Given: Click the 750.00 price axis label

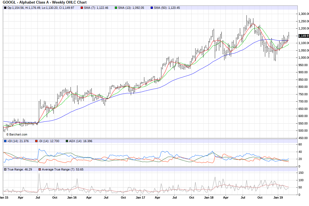Looking at the screenshot, I should 303,94.
